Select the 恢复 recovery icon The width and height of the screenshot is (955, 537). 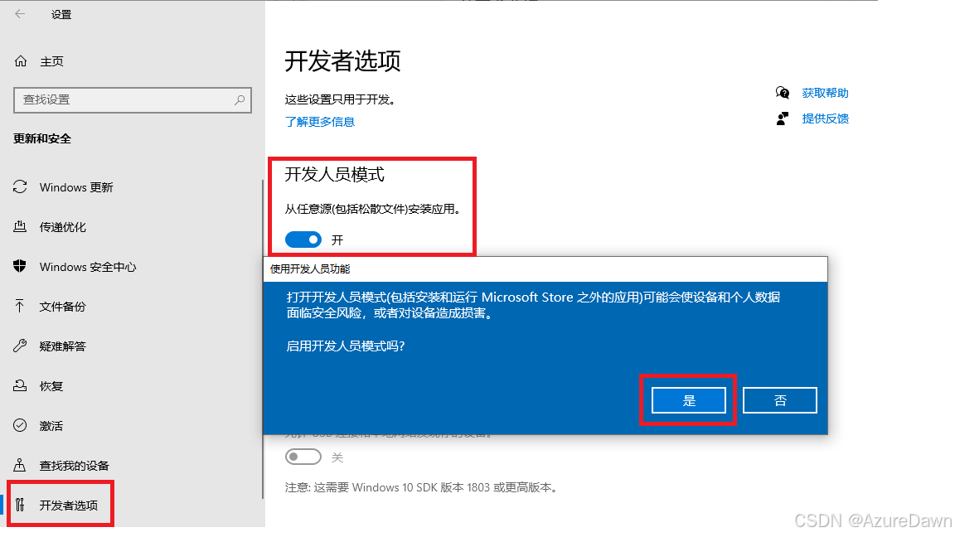[x=20, y=385]
